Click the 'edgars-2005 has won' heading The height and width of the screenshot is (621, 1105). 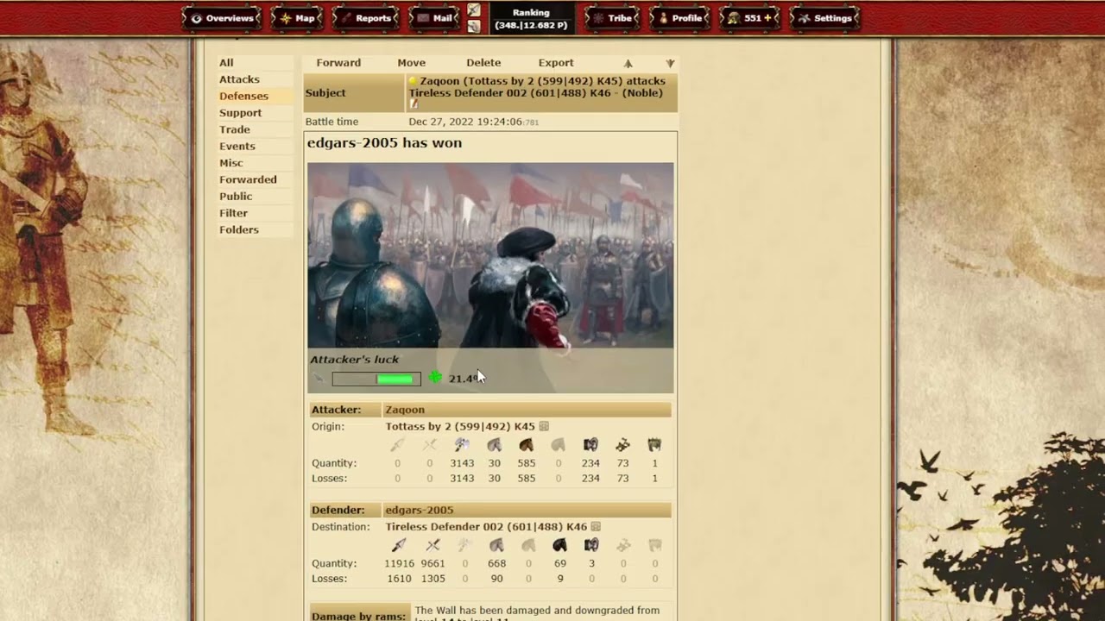pyautogui.click(x=384, y=143)
